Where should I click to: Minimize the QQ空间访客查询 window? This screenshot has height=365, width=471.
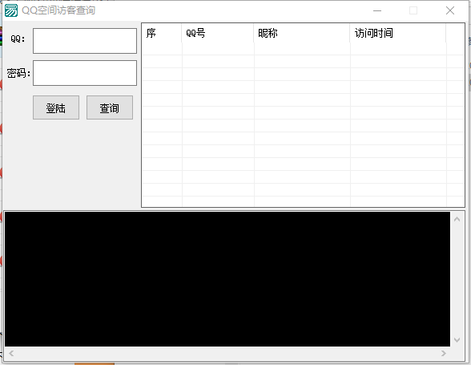377,10
